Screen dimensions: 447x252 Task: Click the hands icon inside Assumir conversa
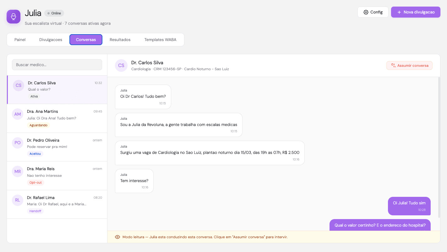point(393,66)
